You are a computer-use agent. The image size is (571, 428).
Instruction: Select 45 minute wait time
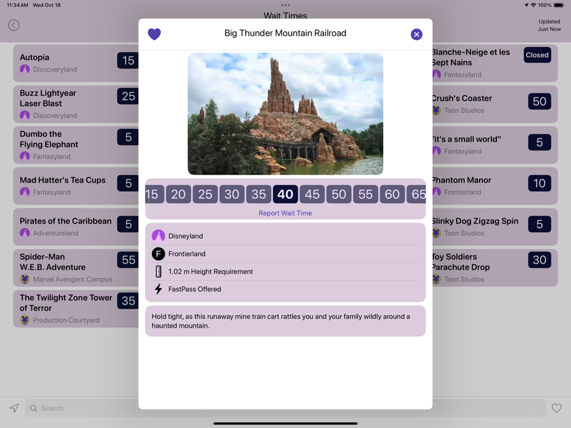tap(312, 194)
